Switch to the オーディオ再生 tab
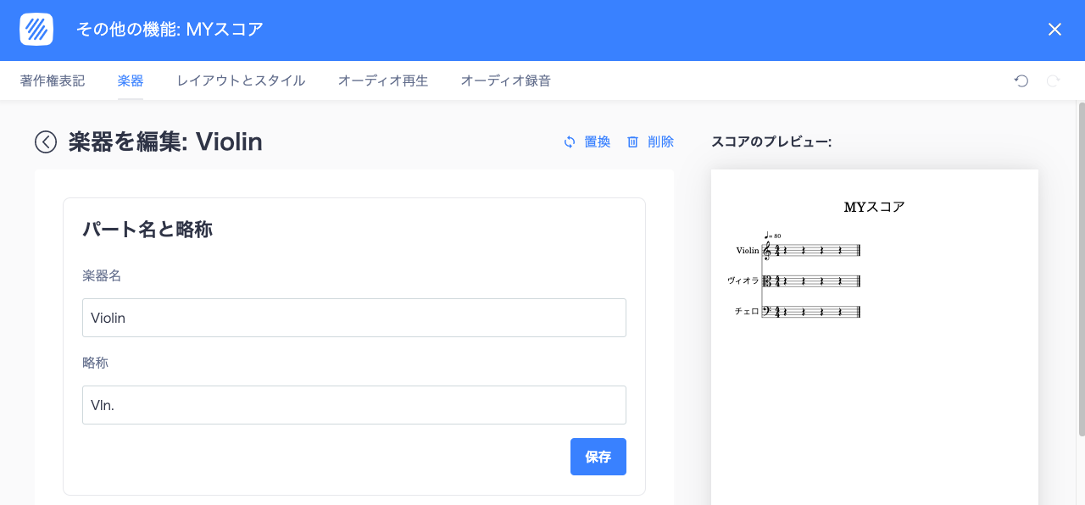The image size is (1085, 505). coord(382,80)
